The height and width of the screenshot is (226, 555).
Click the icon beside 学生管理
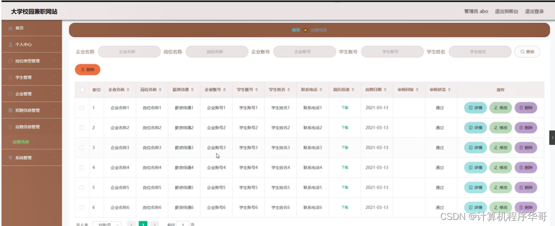tap(11, 77)
